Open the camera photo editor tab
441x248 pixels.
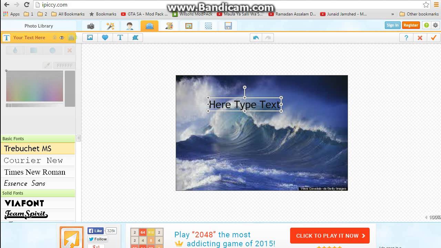click(91, 26)
